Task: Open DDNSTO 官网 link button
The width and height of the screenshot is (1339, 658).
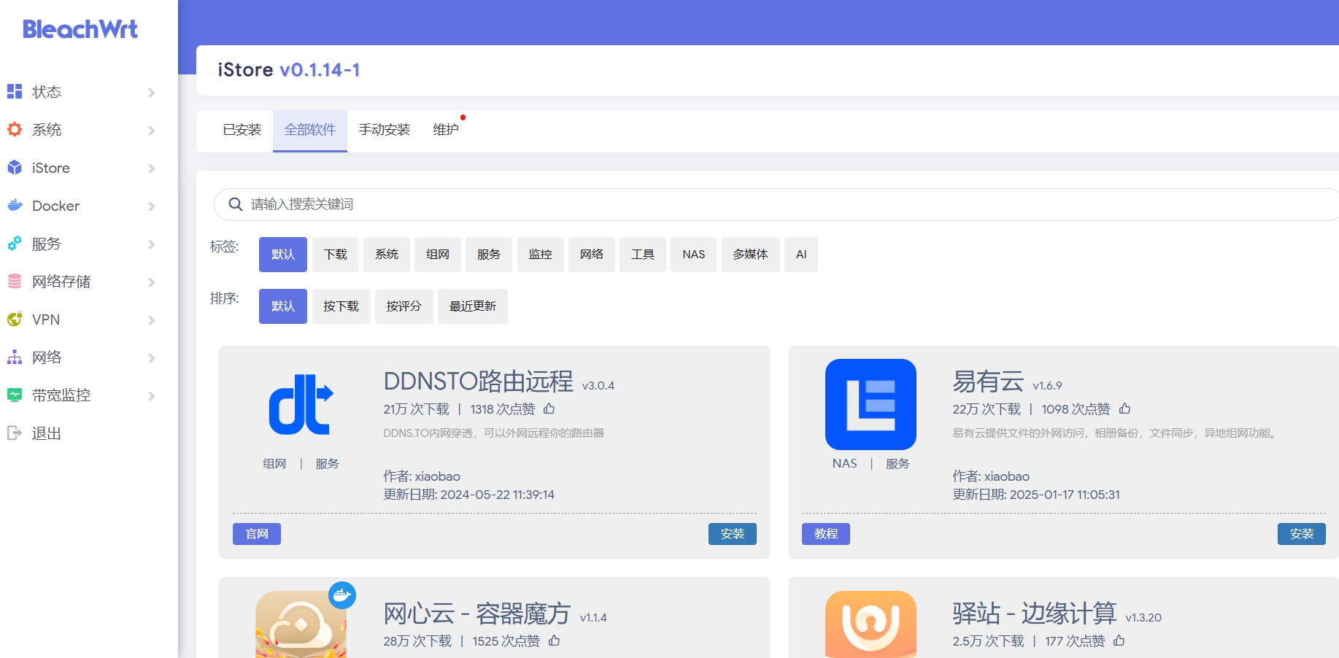Action: tap(257, 534)
